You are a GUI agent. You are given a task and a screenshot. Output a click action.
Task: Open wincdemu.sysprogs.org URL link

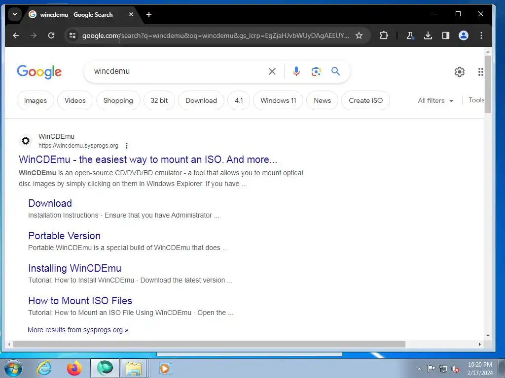coord(78,146)
